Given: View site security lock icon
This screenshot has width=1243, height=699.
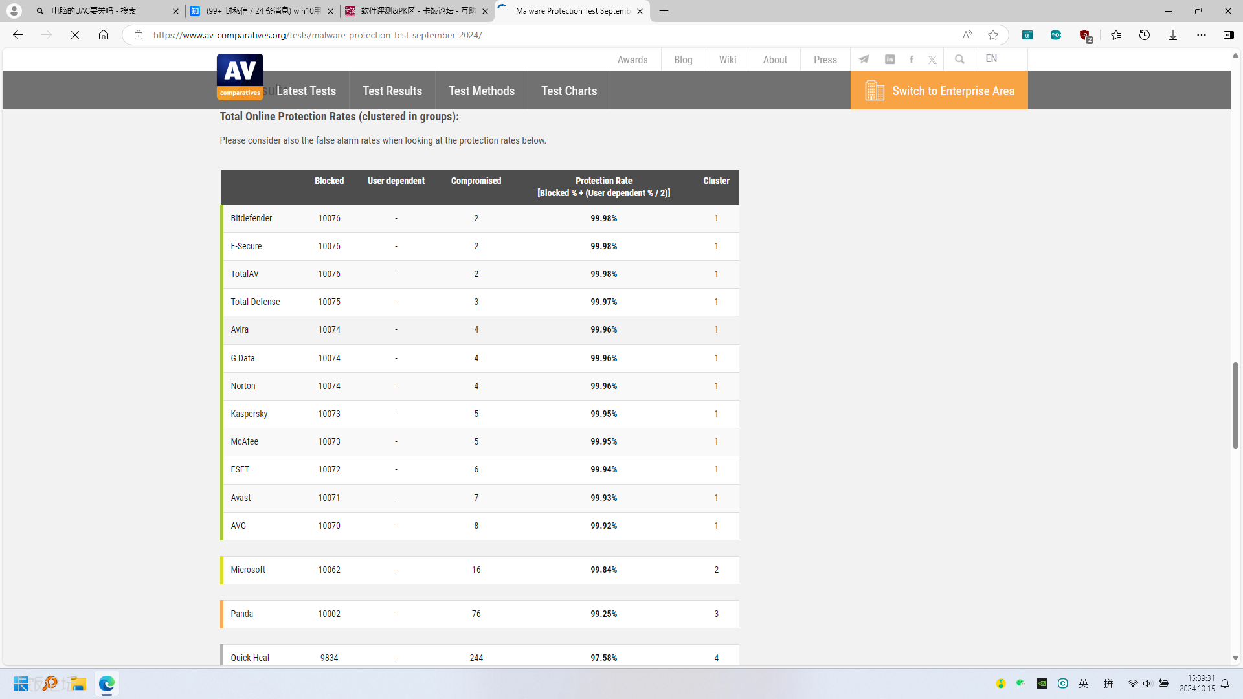Looking at the screenshot, I should tap(138, 35).
